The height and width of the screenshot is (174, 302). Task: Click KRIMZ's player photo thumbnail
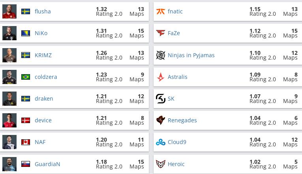[x=9, y=55]
